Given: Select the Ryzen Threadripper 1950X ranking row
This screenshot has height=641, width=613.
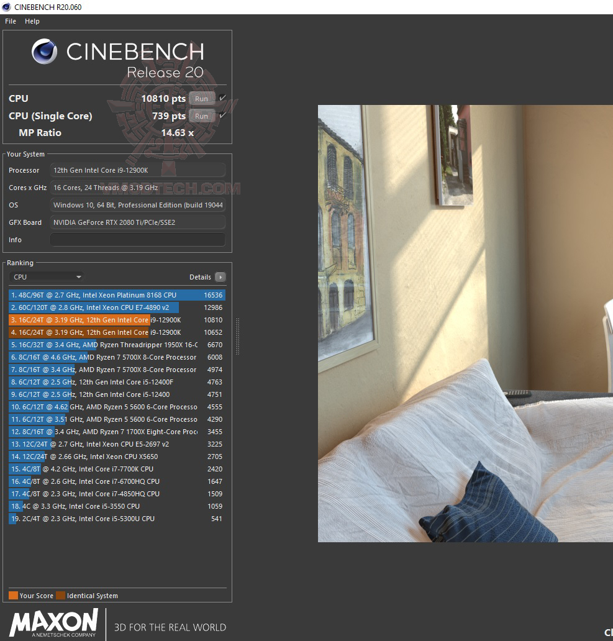Looking at the screenshot, I should coord(117,345).
